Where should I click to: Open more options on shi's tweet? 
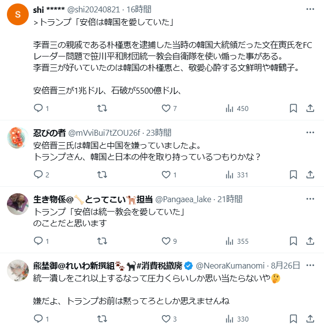(310, 9)
